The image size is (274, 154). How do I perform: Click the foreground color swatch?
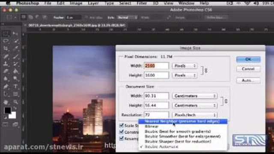tap(8, 110)
